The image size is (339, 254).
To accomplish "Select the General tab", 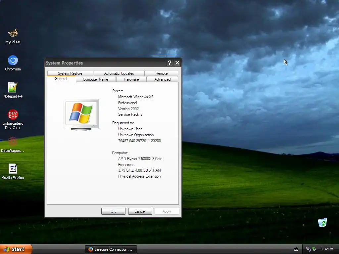I will [61, 79].
